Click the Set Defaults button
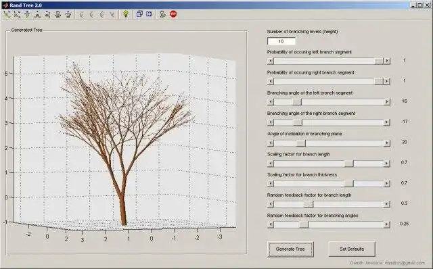The width and height of the screenshot is (433, 269). tap(352, 249)
